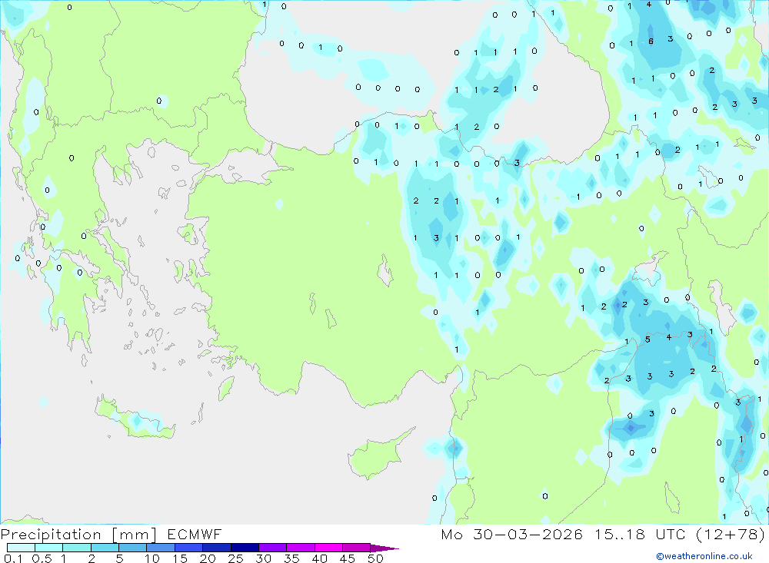Click the '[mm]' unit label
Viewport: 769px width, 563px height.
tap(134, 535)
